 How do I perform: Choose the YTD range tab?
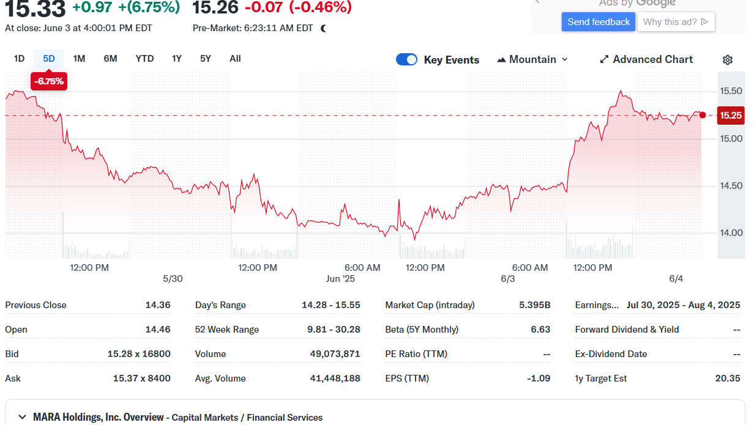[x=144, y=59]
